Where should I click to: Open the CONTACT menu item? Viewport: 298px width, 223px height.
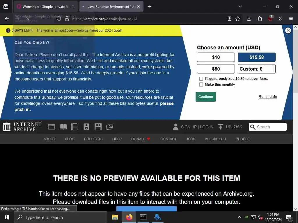pos(168,139)
